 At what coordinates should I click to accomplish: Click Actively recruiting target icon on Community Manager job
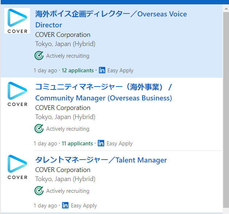pos(39,129)
